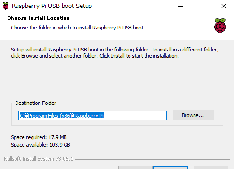Click the window title 'Raspberry Pi USB boot Setup'
The width and height of the screenshot is (234, 169).
coord(52,6)
